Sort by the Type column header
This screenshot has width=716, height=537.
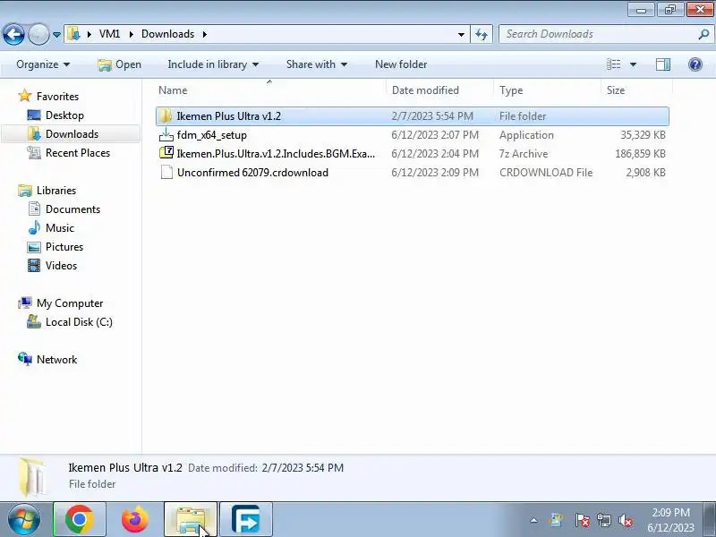coord(548,90)
